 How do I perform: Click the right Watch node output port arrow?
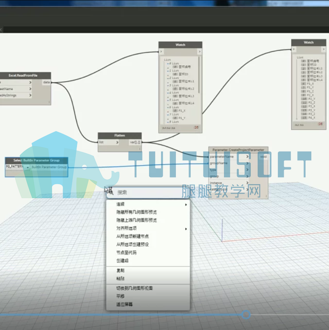(x=324, y=49)
